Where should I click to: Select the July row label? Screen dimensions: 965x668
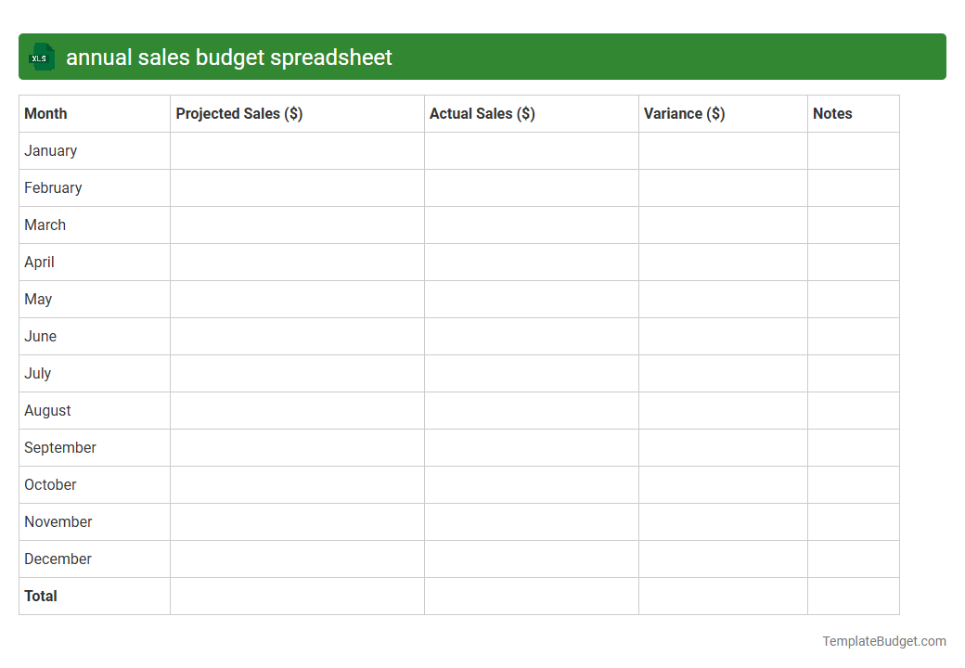[x=37, y=373]
